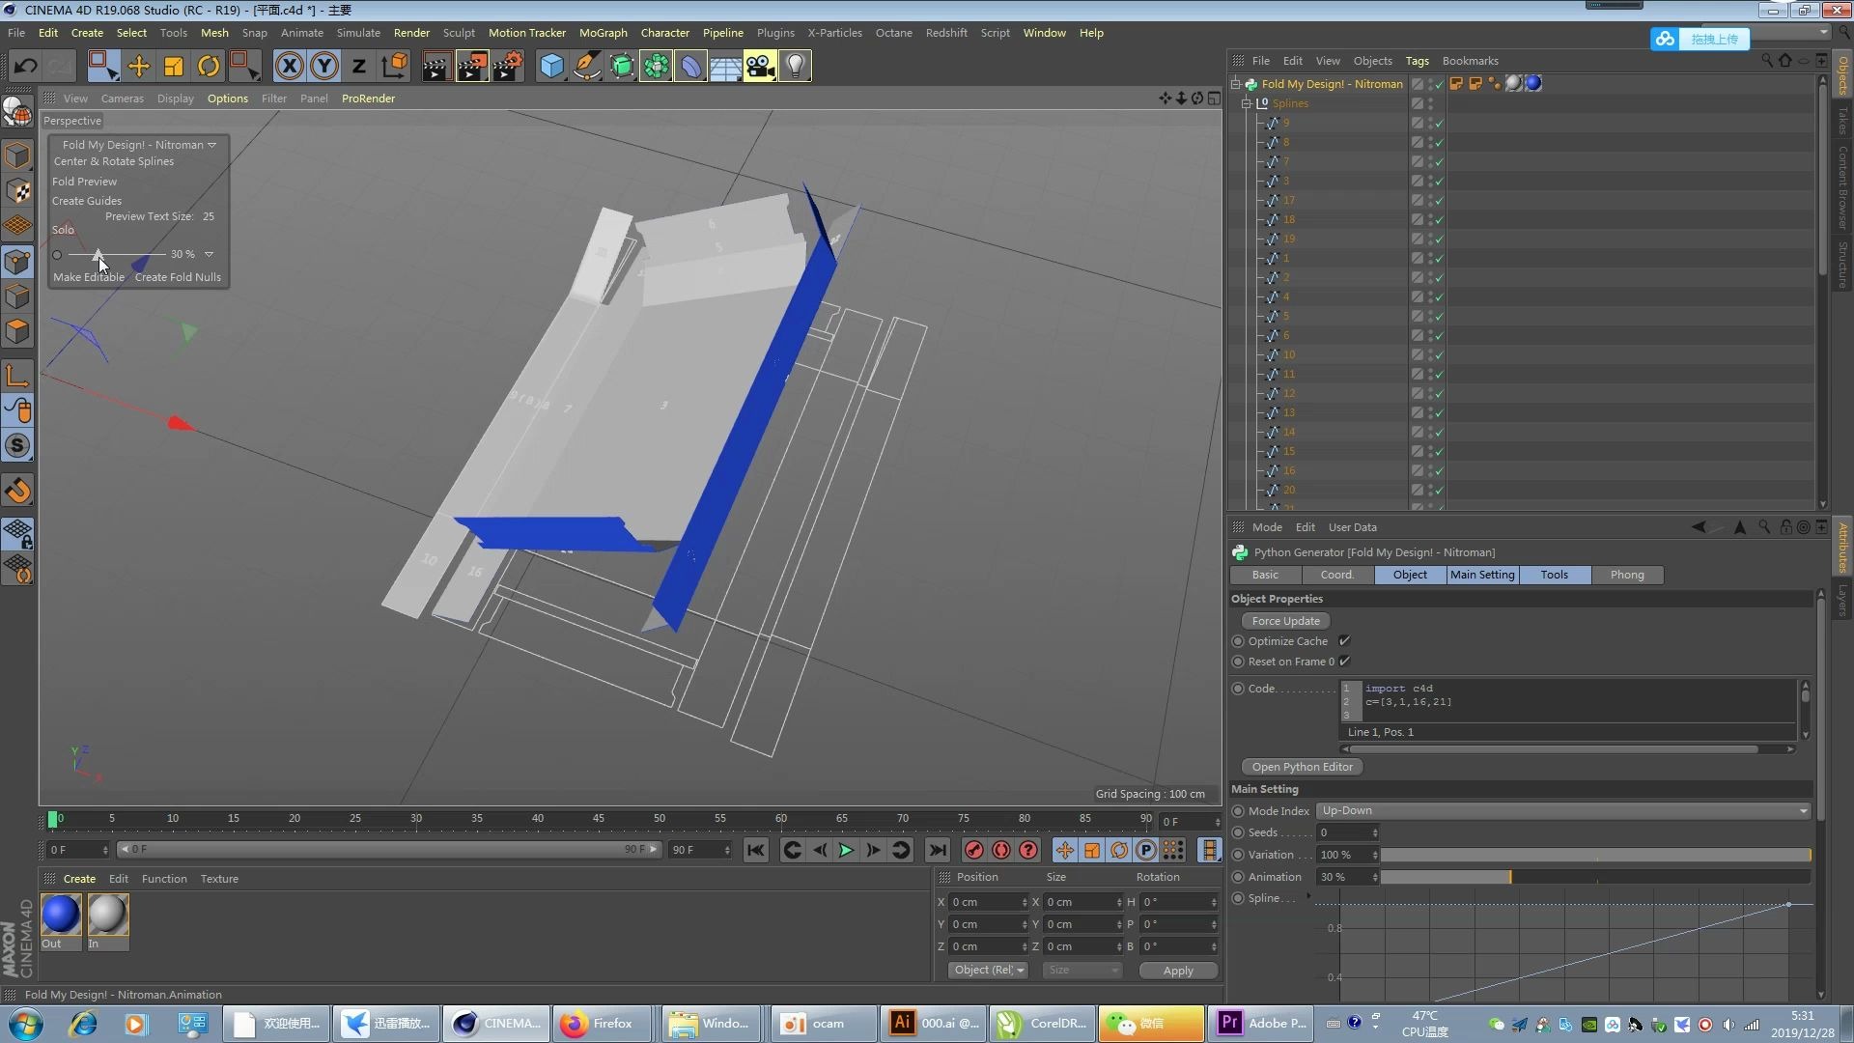Select the Move tool icon

(x=138, y=66)
